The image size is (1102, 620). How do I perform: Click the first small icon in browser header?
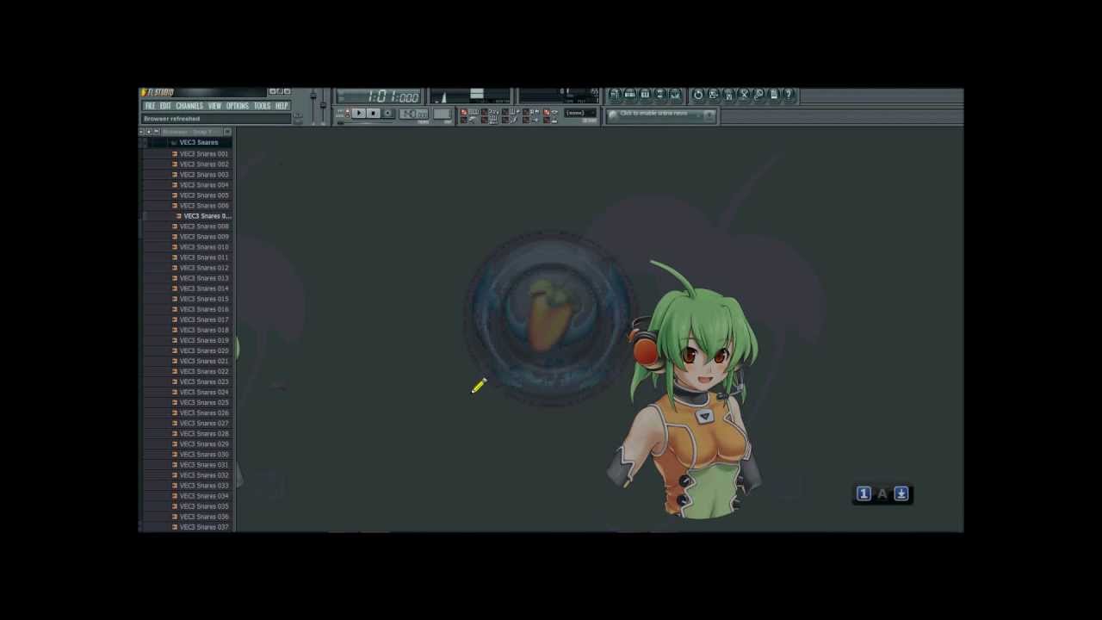tap(142, 132)
